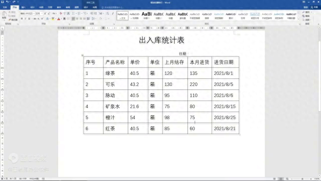Apply the 正文 Normal style
The image size is (321, 181).
122,16
